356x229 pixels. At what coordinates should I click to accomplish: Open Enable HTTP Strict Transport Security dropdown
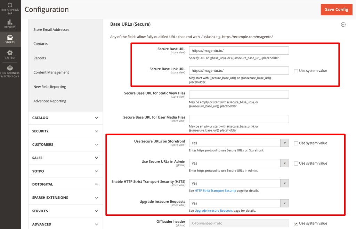[239, 183]
